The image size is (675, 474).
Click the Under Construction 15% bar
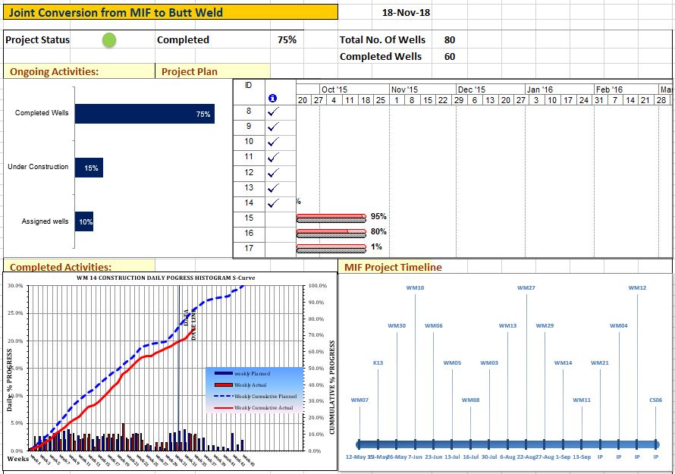click(x=89, y=168)
